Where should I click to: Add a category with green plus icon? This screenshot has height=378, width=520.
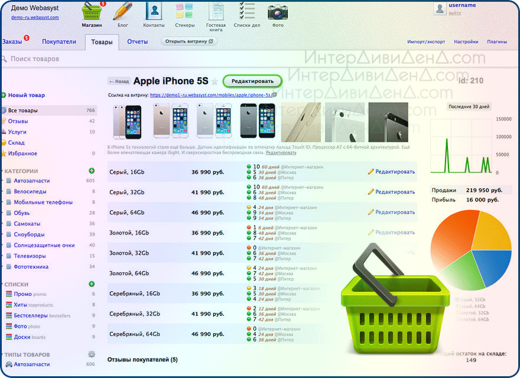click(92, 171)
